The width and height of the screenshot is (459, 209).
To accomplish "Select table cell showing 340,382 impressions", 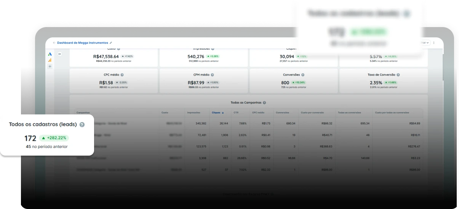I will point(201,124).
